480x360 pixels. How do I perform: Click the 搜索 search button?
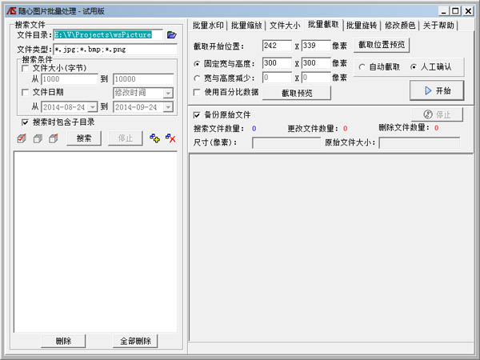click(83, 139)
